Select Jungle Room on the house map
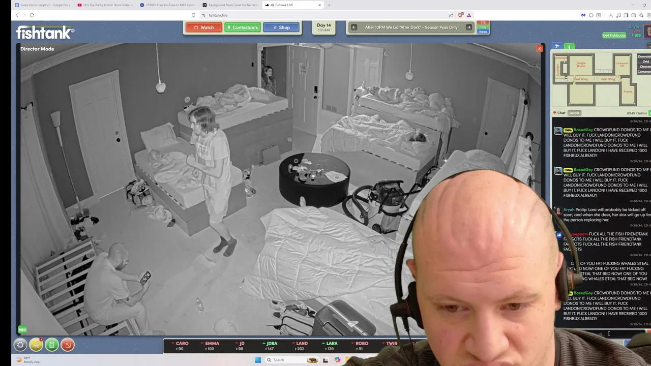This screenshot has height=366, width=651. [x=581, y=64]
